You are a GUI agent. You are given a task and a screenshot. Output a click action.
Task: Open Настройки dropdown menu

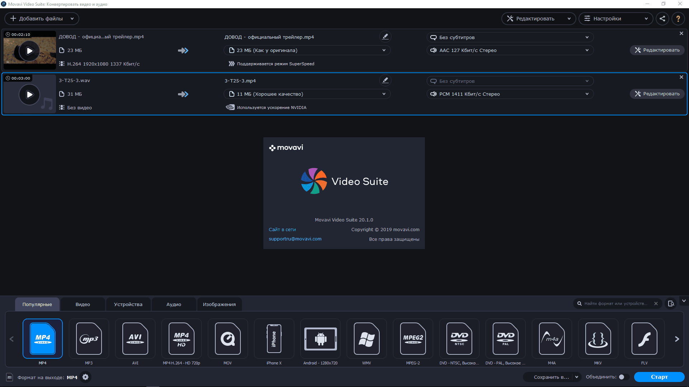(x=616, y=19)
